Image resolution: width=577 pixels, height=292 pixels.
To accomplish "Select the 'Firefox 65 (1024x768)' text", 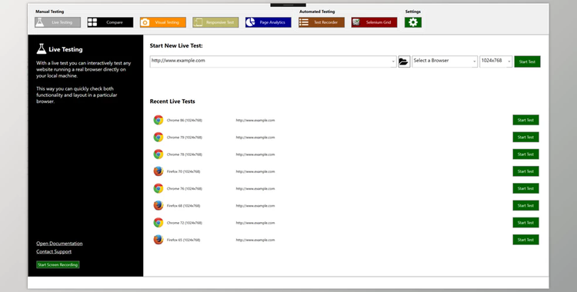I will point(183,240).
